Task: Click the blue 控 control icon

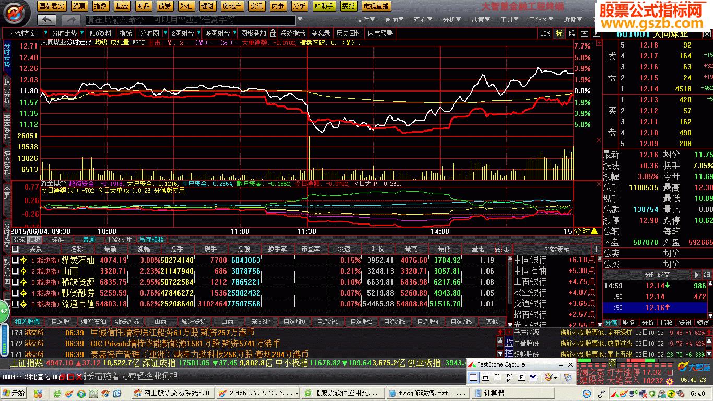Action: (508, 353)
